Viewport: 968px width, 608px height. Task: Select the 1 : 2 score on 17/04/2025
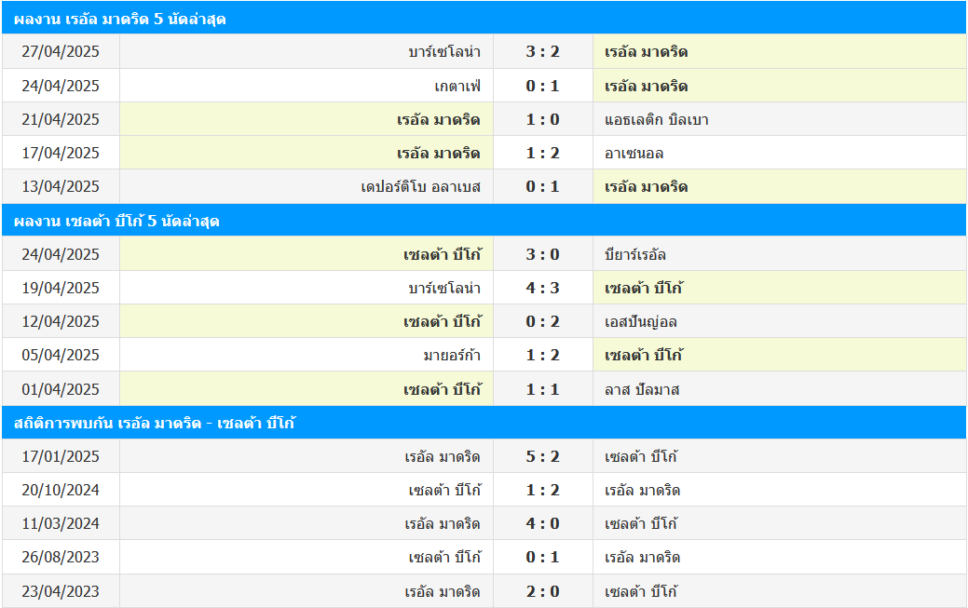(542, 153)
